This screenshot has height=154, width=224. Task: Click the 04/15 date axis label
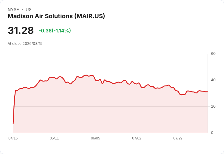[x=13, y=138]
